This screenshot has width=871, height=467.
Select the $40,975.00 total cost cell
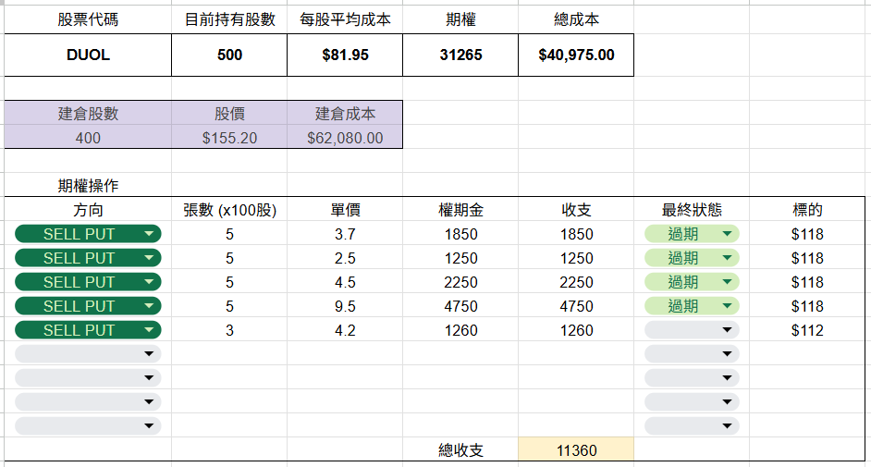pyautogui.click(x=576, y=55)
